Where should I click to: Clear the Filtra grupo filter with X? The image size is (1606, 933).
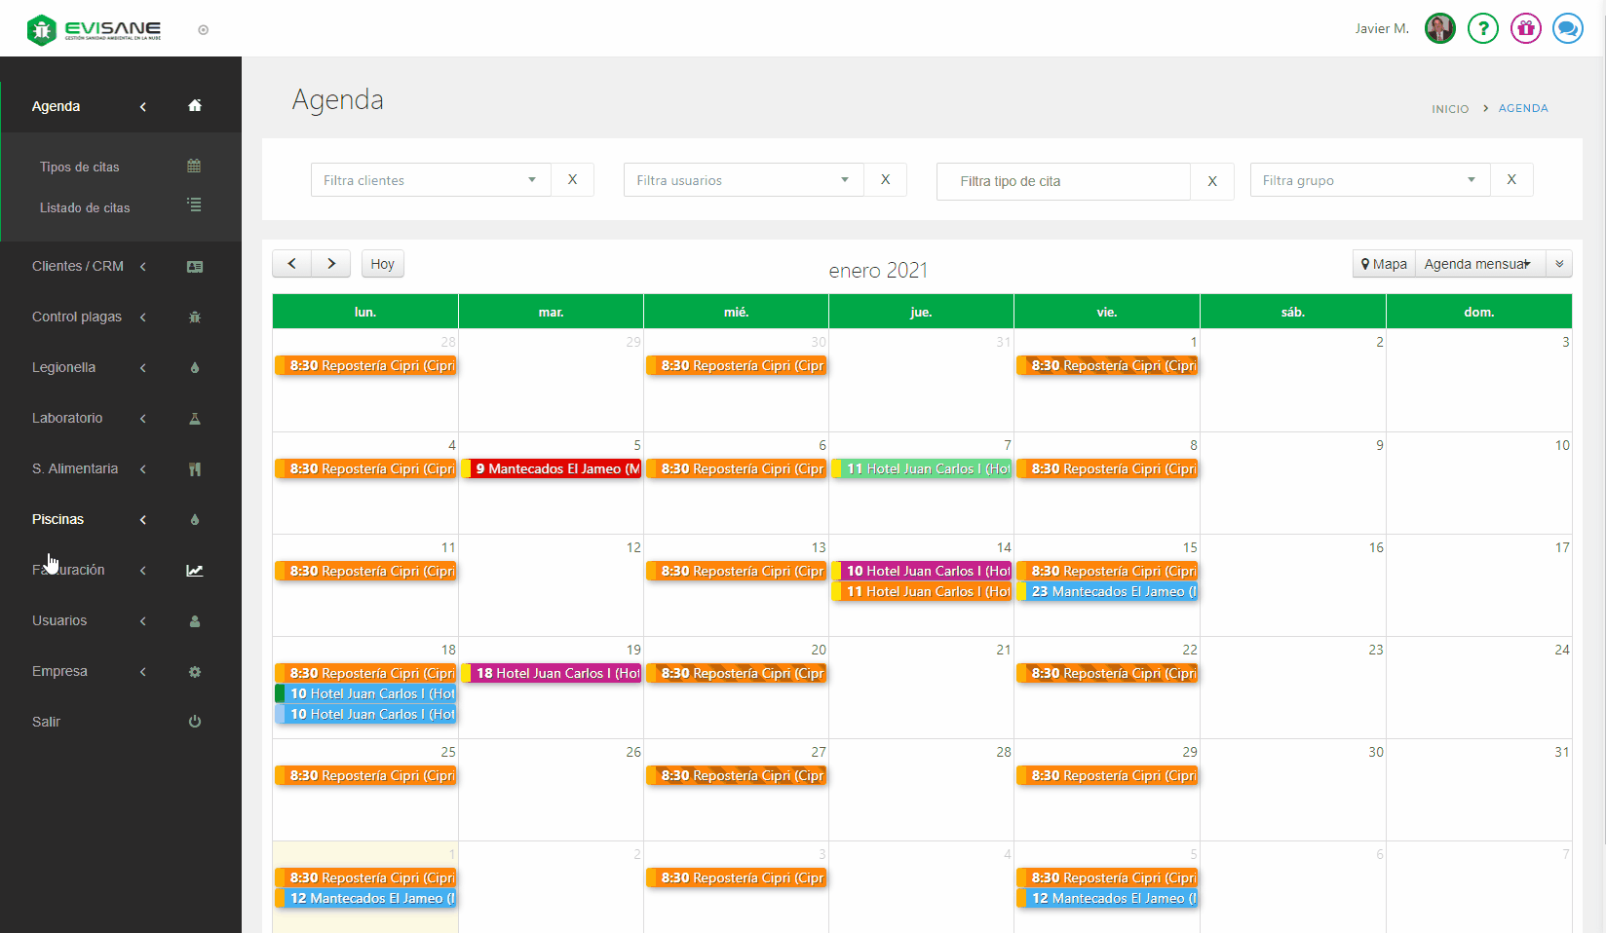(1511, 180)
